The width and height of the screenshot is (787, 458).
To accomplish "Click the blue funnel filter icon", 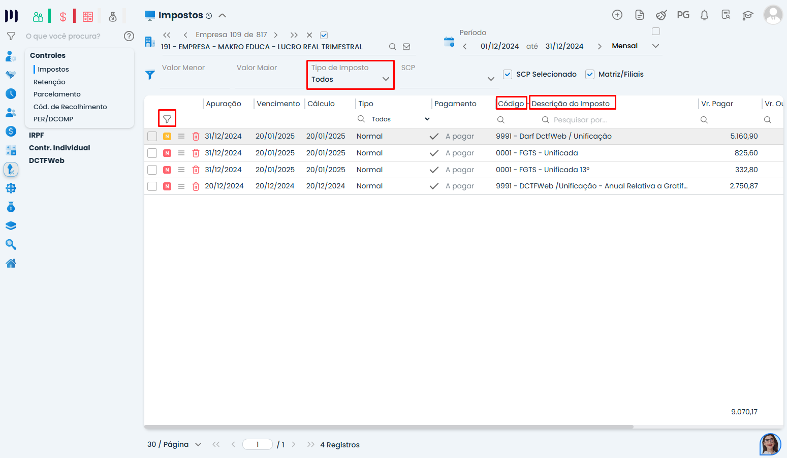I will [150, 75].
